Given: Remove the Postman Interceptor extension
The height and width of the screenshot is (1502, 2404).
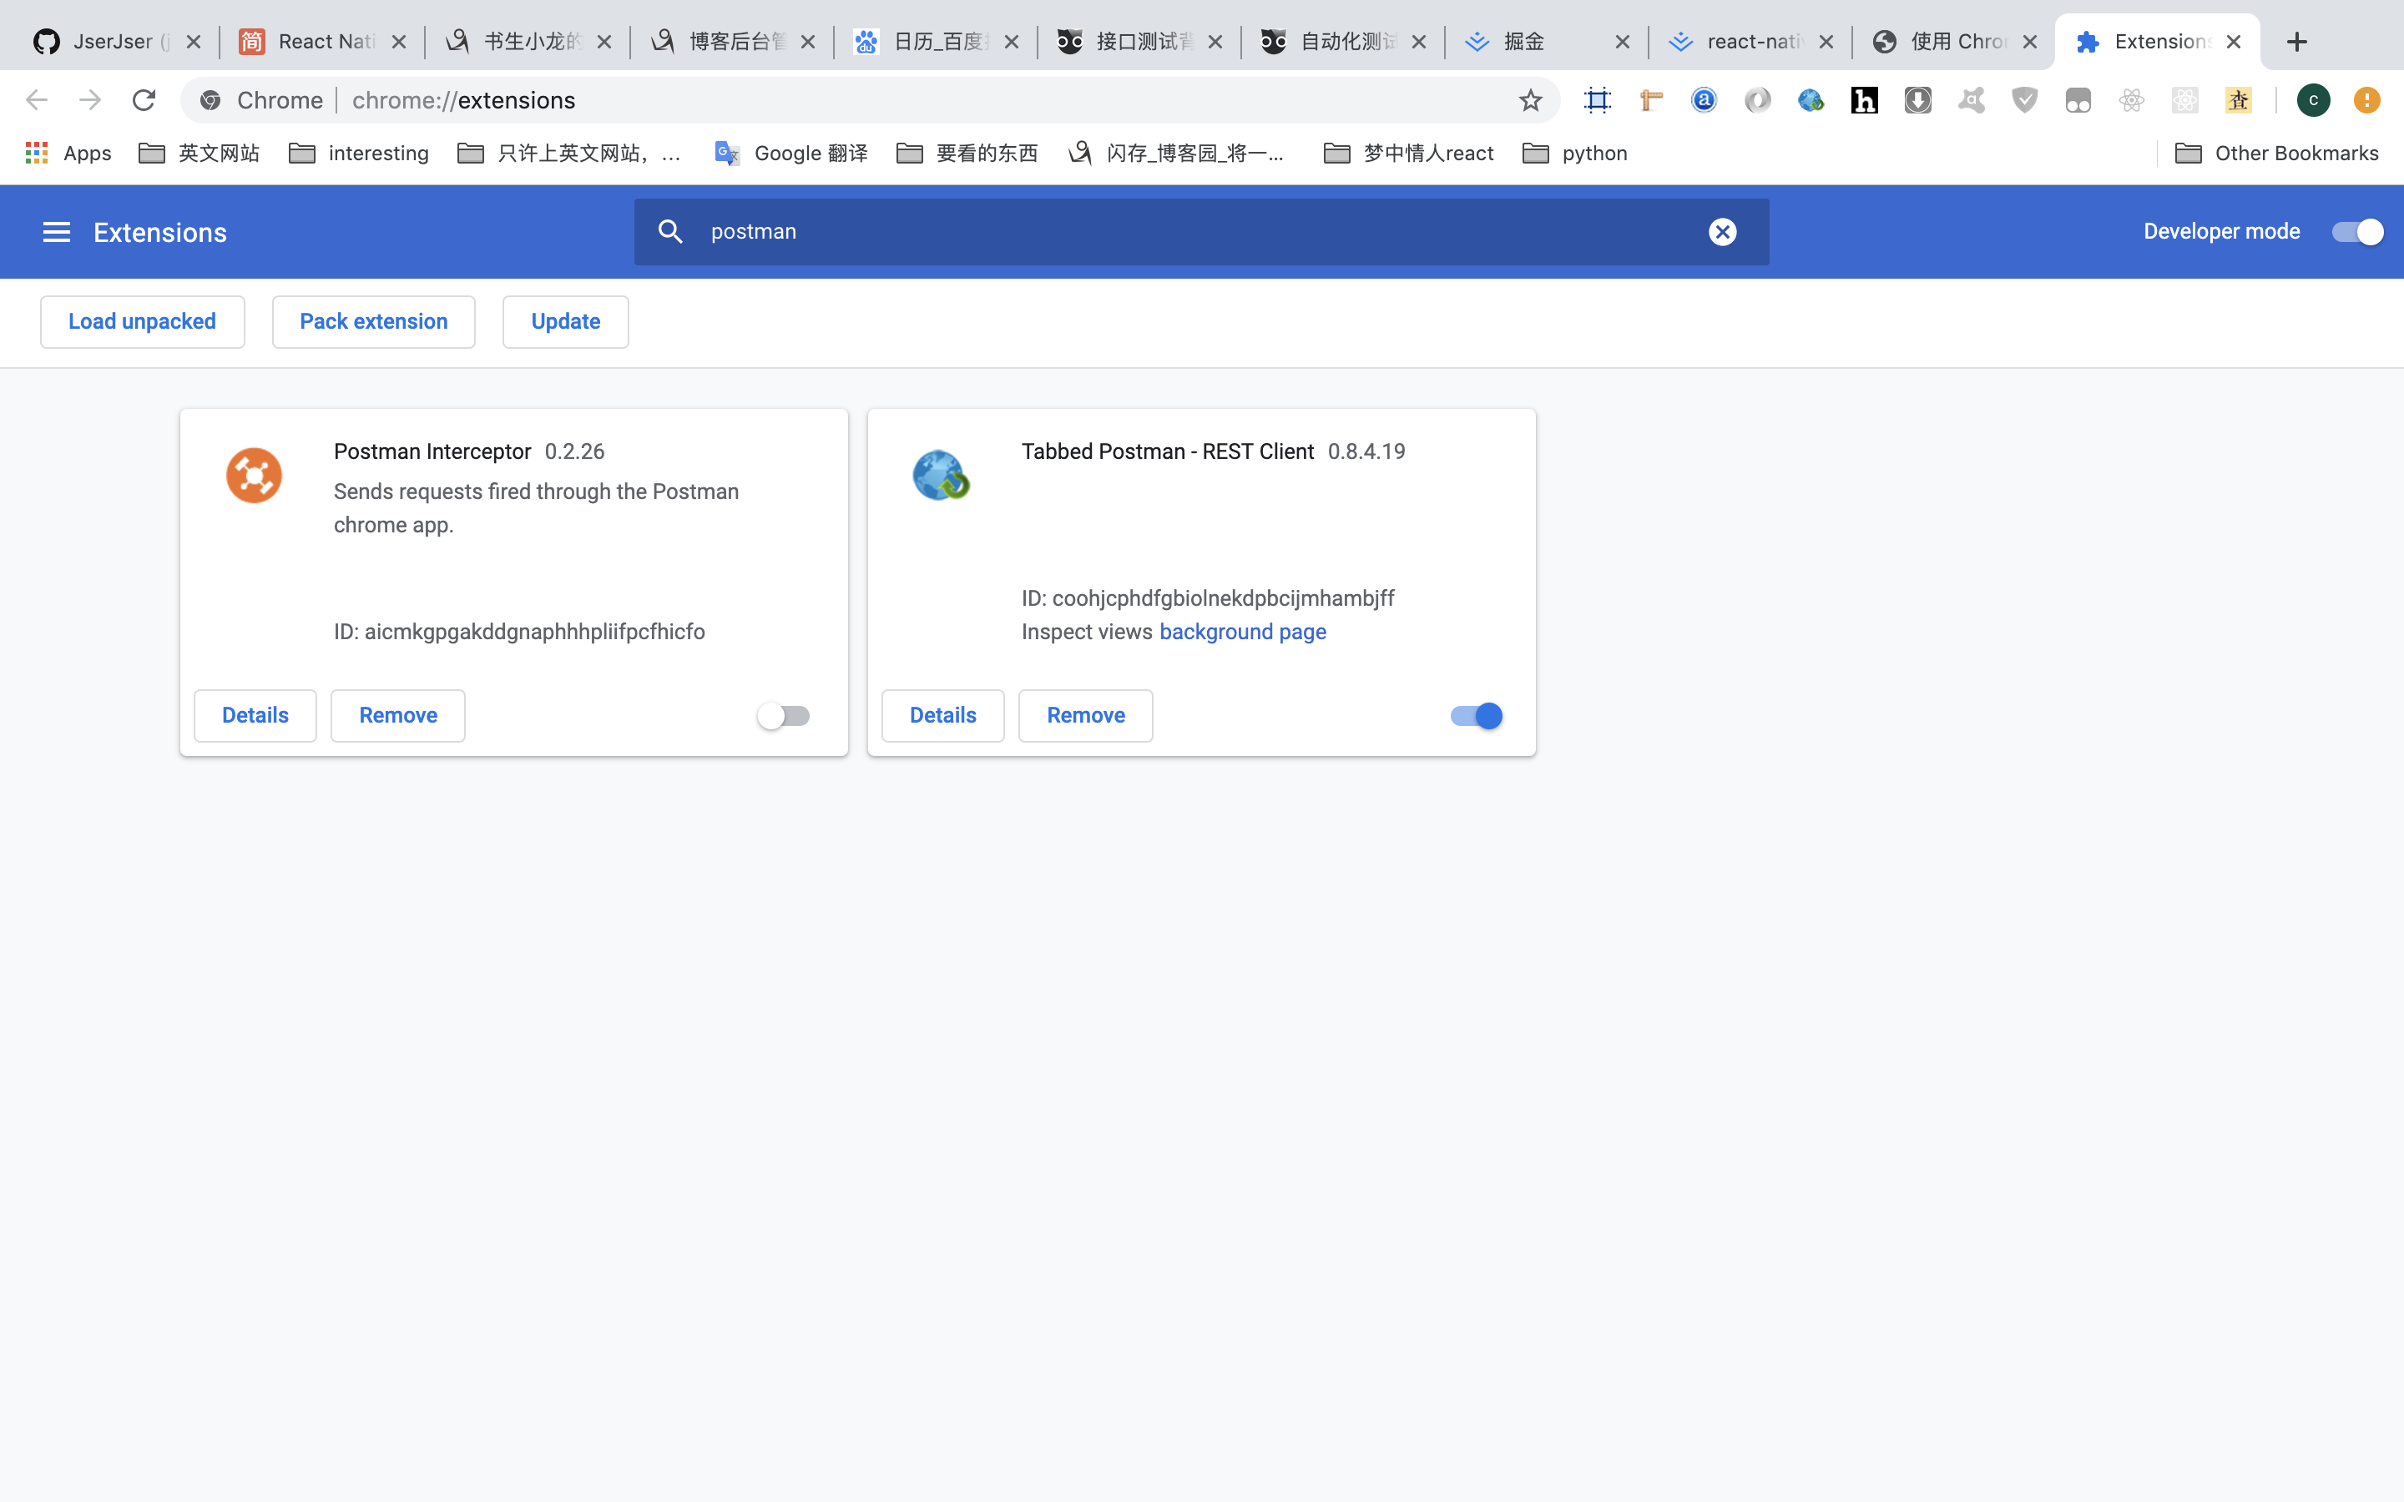Looking at the screenshot, I should [397, 715].
